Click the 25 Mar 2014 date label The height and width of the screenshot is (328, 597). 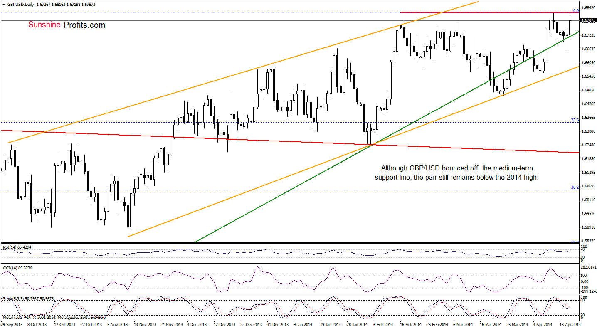(x=517, y=324)
